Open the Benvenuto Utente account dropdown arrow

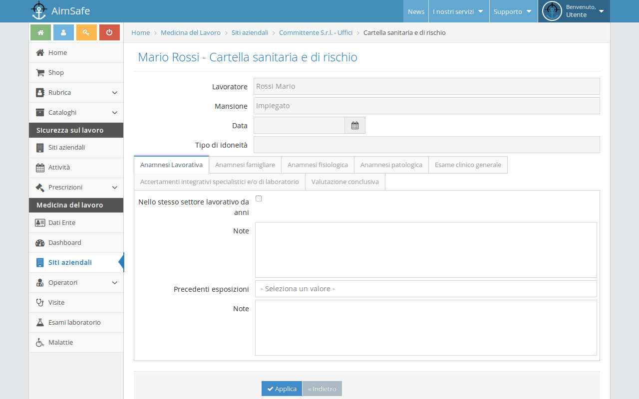[601, 11]
